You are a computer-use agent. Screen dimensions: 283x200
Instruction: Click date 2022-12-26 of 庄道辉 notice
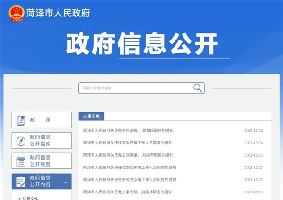254,131
